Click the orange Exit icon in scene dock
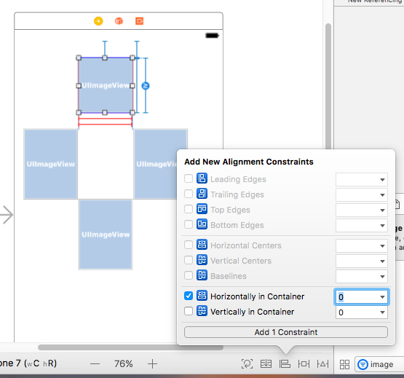Viewport: 404px width, 378px height. pos(139,21)
